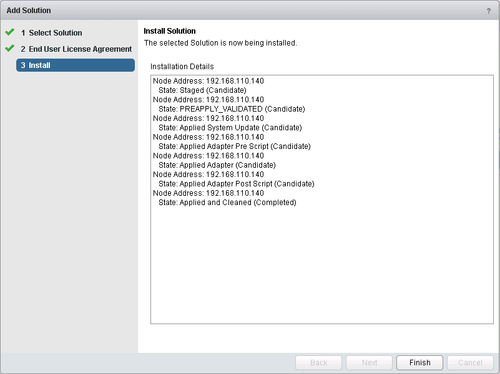
Task: Click the Back button
Action: [x=318, y=363]
